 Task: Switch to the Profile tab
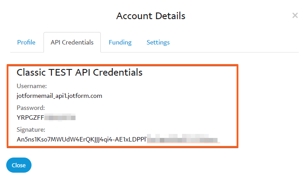(26, 43)
